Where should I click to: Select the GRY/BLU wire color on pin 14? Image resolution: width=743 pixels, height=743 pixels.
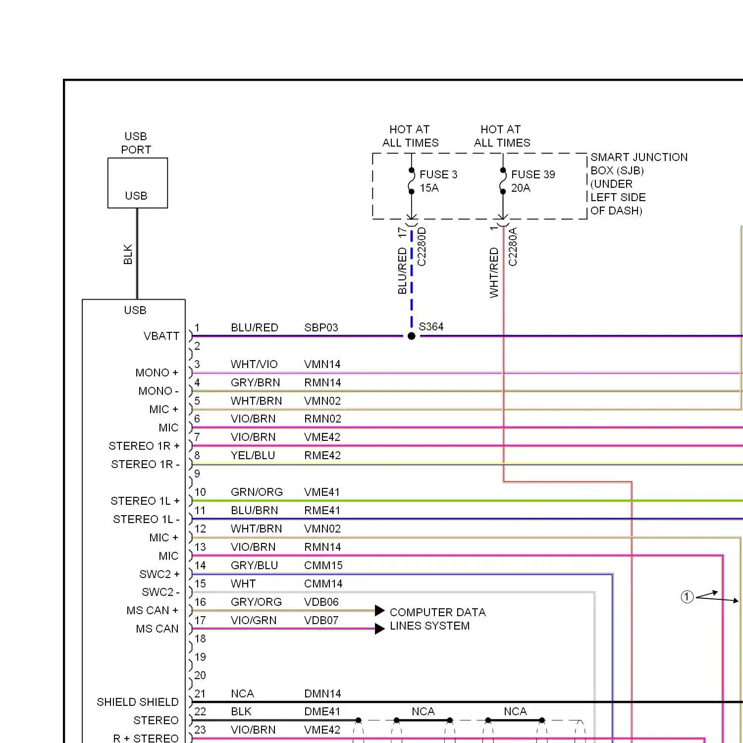pos(254,566)
